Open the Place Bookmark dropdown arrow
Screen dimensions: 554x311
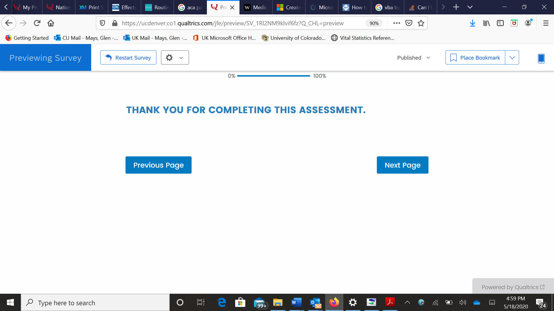point(512,58)
